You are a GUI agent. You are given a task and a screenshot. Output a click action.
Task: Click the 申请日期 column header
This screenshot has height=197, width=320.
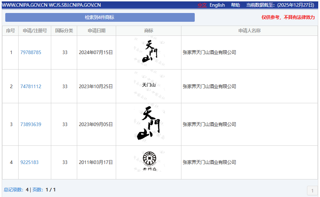click(x=96, y=31)
